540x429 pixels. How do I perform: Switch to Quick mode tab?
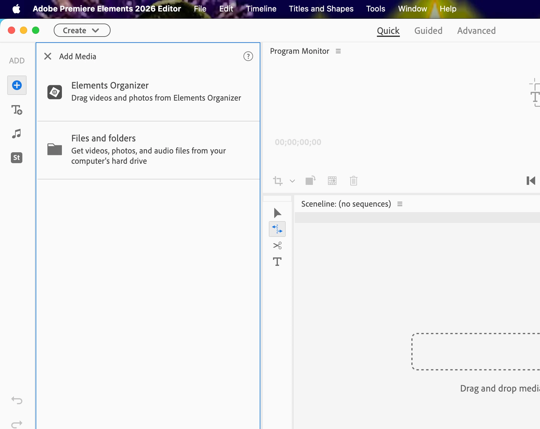pyautogui.click(x=388, y=31)
